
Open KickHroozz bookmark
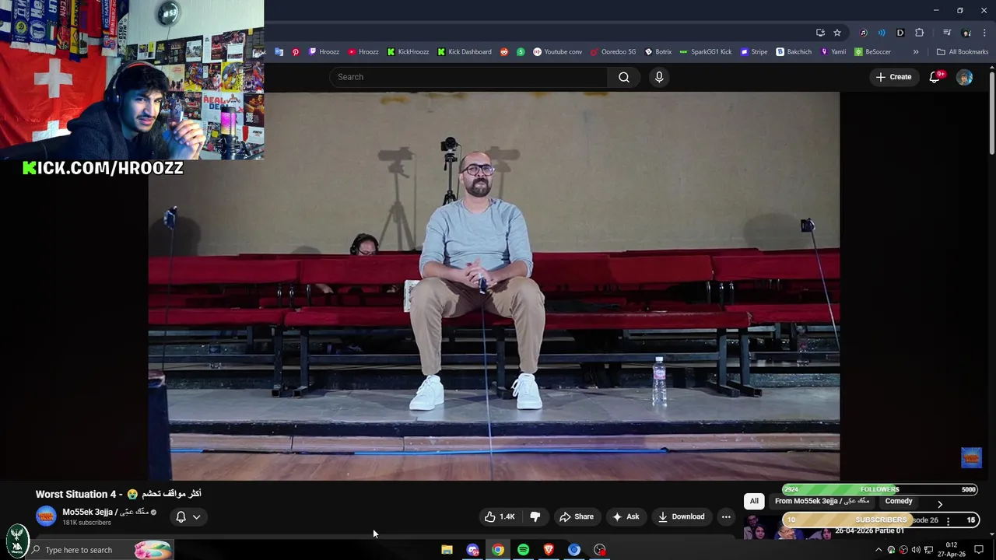pos(408,52)
